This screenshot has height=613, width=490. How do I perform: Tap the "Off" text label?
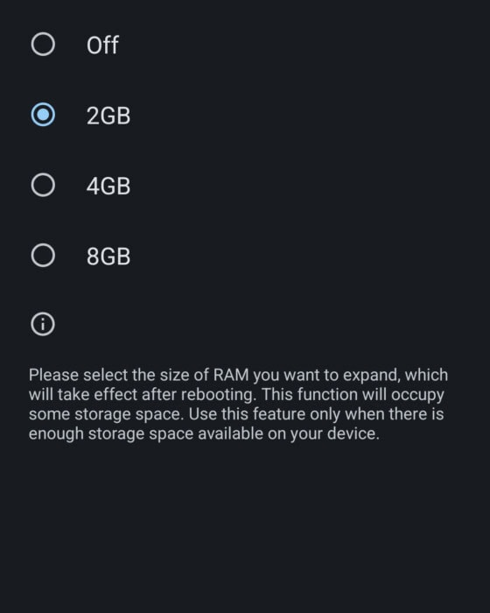pos(102,45)
